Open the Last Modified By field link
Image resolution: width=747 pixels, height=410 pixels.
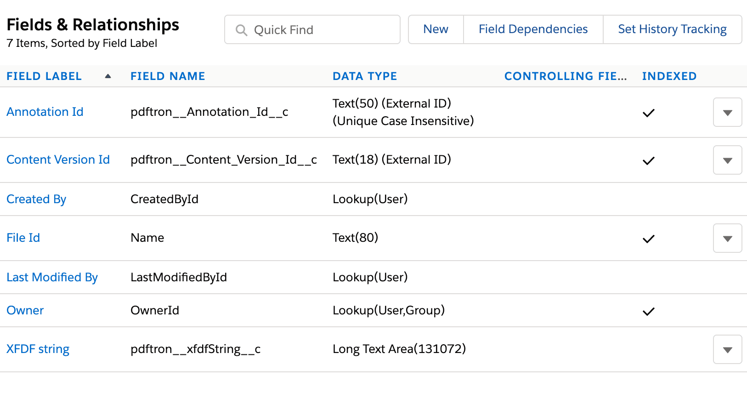coord(52,278)
